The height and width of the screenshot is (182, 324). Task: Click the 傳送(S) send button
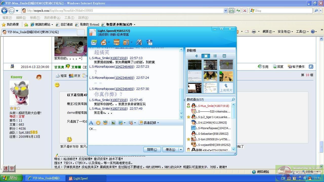coord(170,150)
